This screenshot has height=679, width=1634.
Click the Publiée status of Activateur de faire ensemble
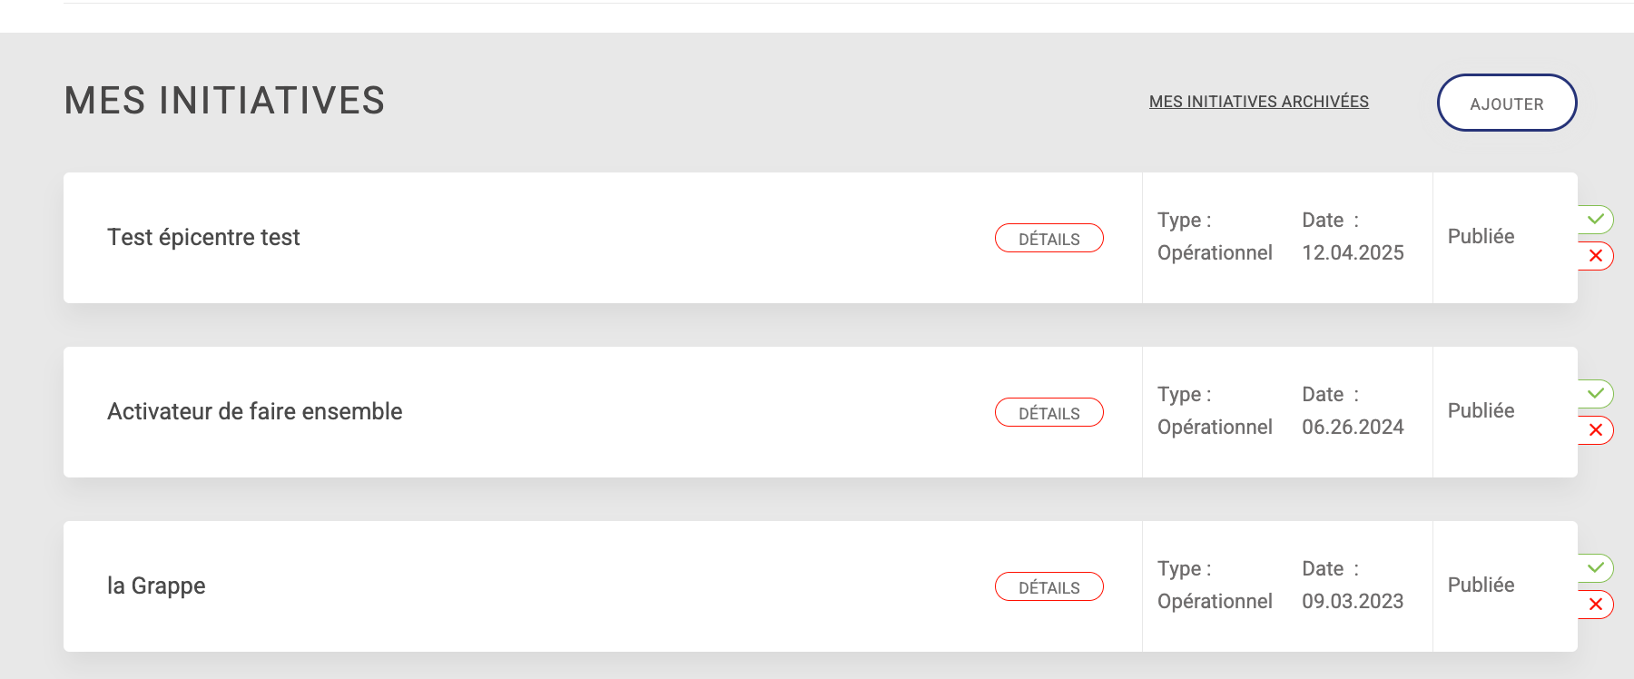pyautogui.click(x=1481, y=411)
